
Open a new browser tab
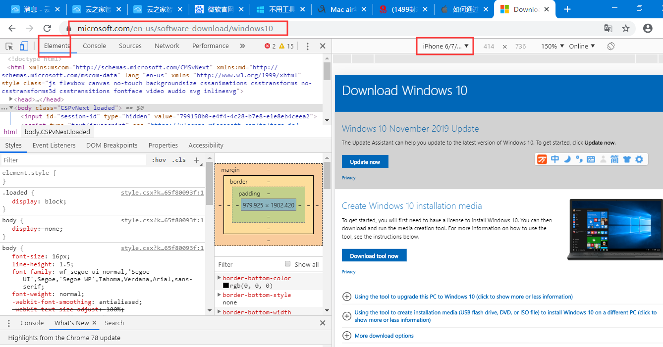pyautogui.click(x=567, y=9)
